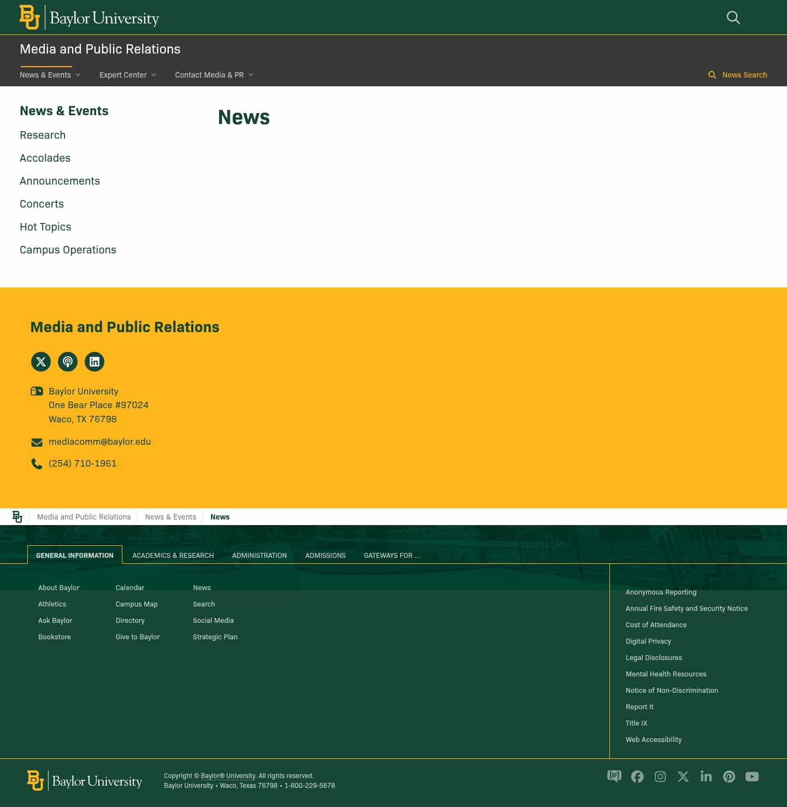This screenshot has height=807, width=787.
Task: Open the News Search link
Action: coord(744,75)
